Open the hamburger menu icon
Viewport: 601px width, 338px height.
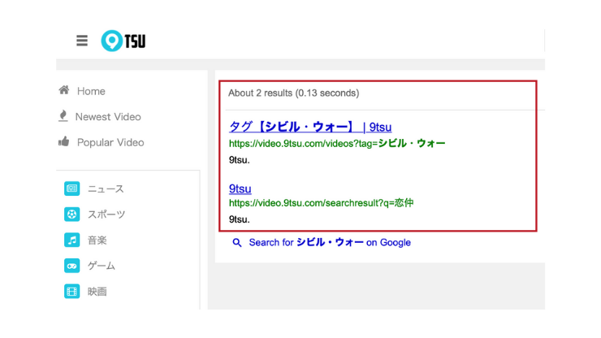pyautogui.click(x=82, y=41)
